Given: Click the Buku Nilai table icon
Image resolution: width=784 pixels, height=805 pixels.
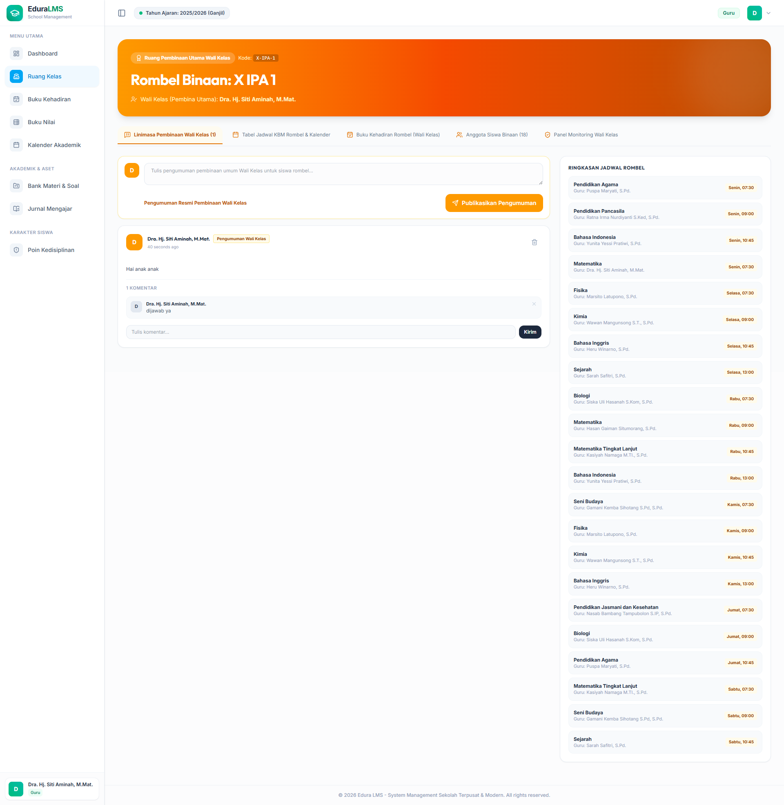Looking at the screenshot, I should click(16, 122).
